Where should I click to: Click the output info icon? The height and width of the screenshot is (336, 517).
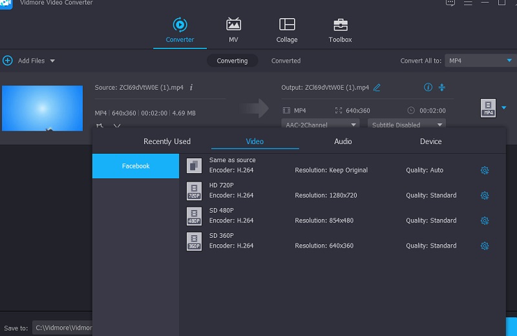click(x=428, y=87)
